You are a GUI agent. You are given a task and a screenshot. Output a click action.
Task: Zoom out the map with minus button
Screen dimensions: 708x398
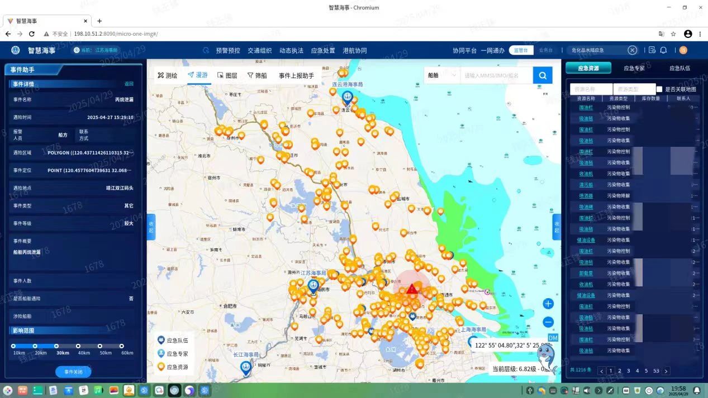[x=548, y=322]
